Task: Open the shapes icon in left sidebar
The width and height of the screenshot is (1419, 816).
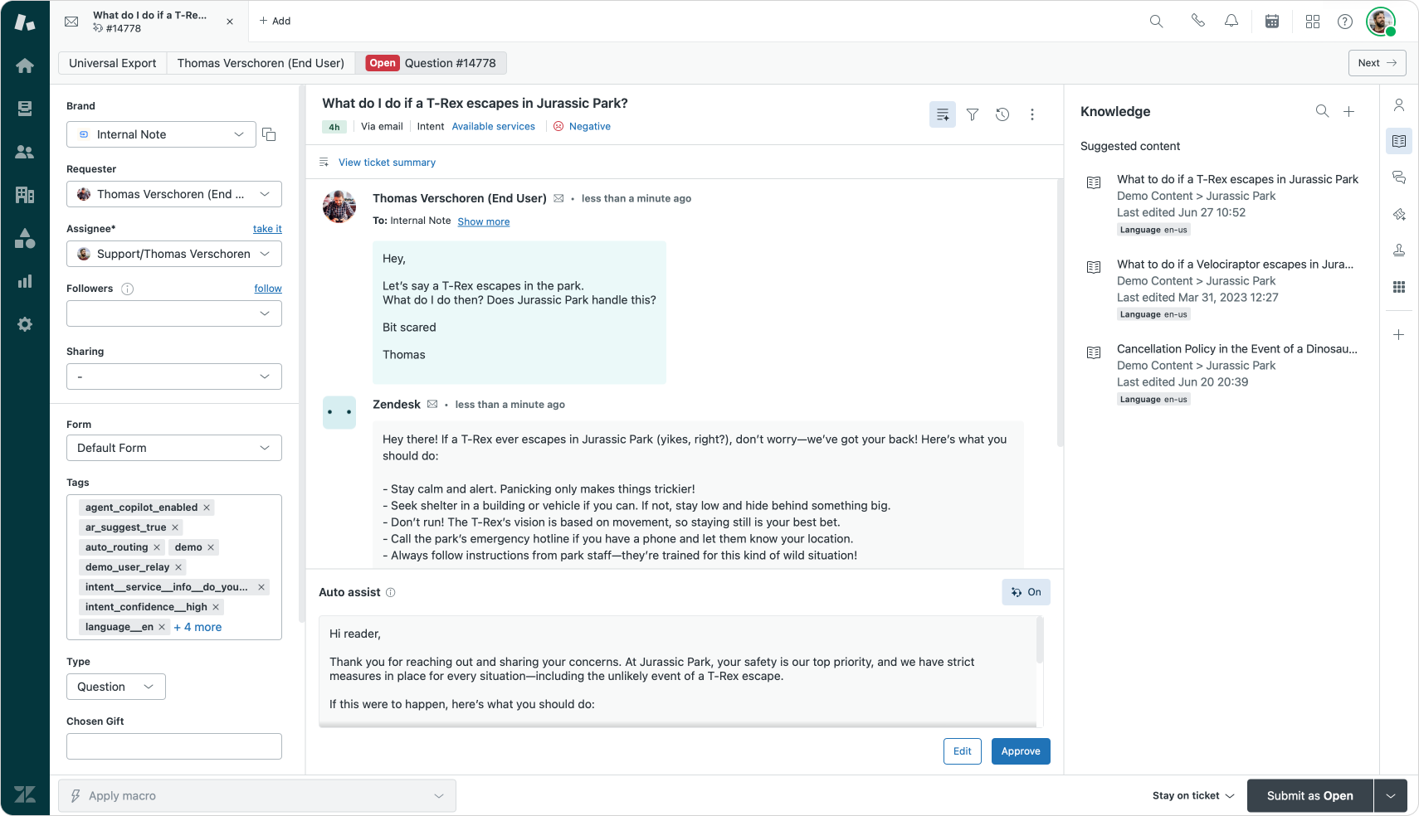Action: click(x=25, y=238)
